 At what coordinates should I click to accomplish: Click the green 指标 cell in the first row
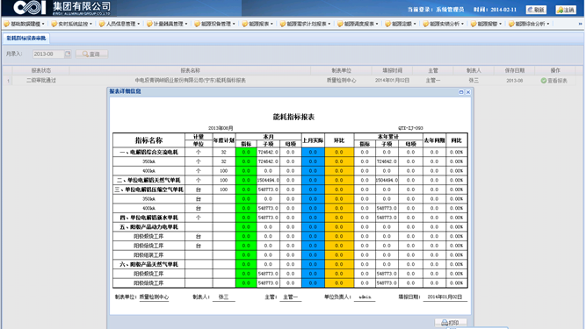click(x=246, y=152)
